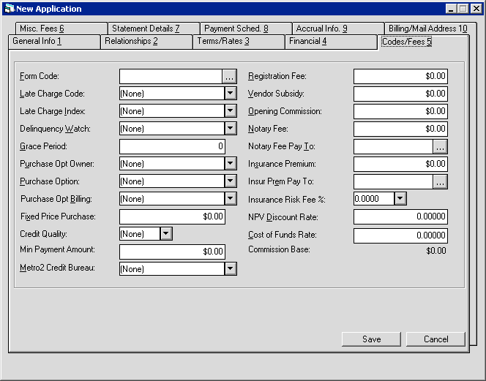Click the Cost of Funds Rate field
Image resolution: width=486 pixels, height=381 pixels.
click(400, 235)
